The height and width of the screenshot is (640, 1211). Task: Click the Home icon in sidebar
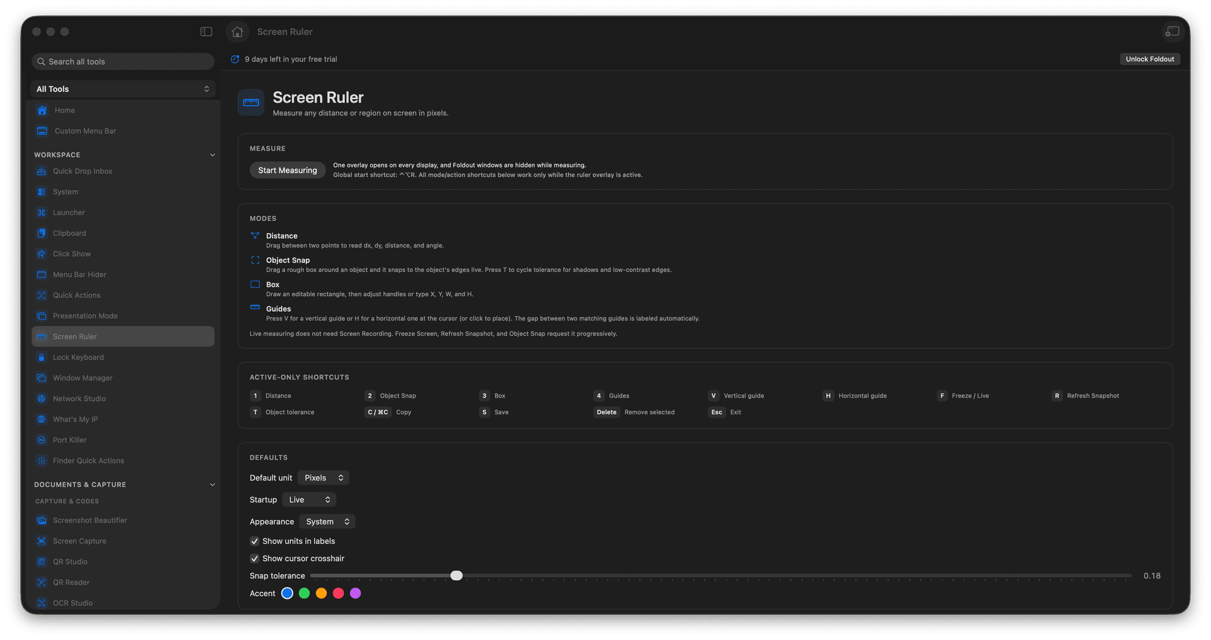pyautogui.click(x=42, y=110)
